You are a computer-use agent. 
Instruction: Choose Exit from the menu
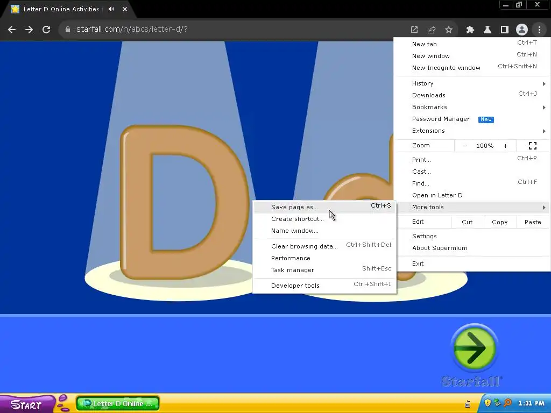472,264
